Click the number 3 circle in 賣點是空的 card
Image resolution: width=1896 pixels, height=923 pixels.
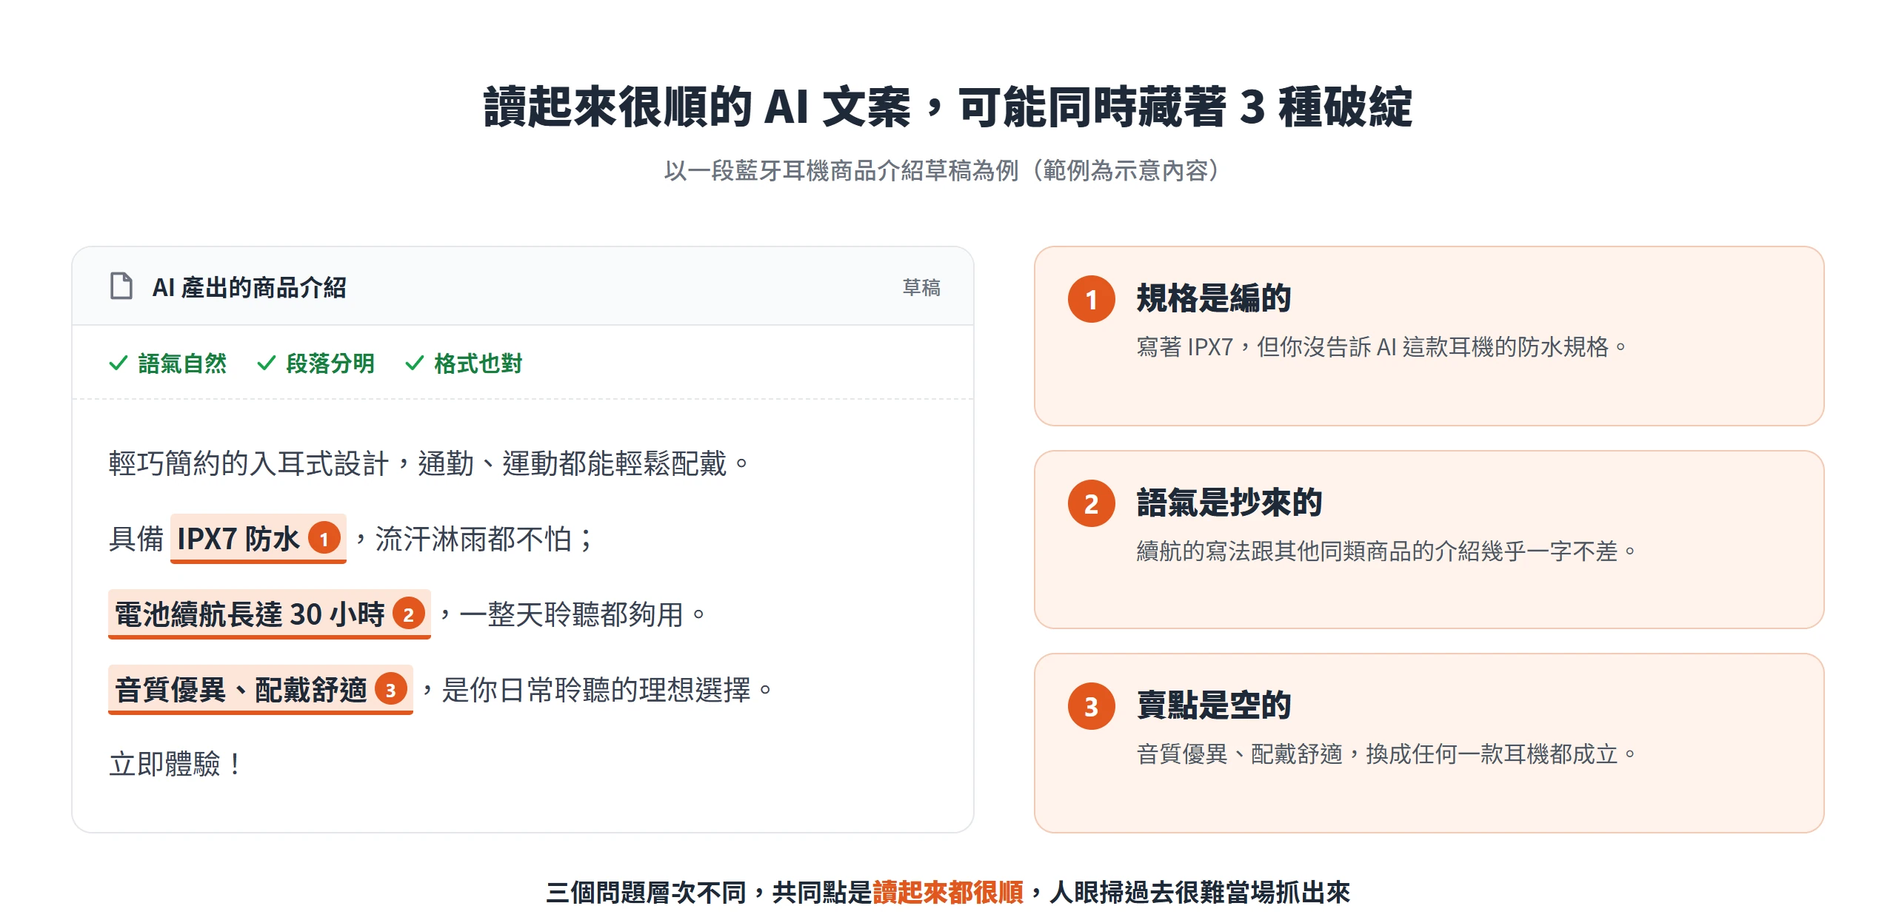pyautogui.click(x=1091, y=706)
